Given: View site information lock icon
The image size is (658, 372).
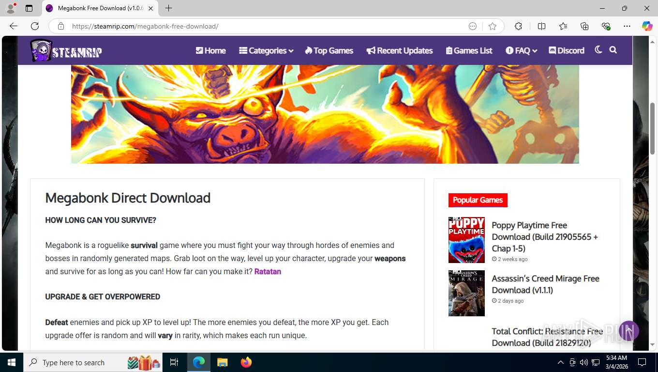Looking at the screenshot, I should [61, 26].
